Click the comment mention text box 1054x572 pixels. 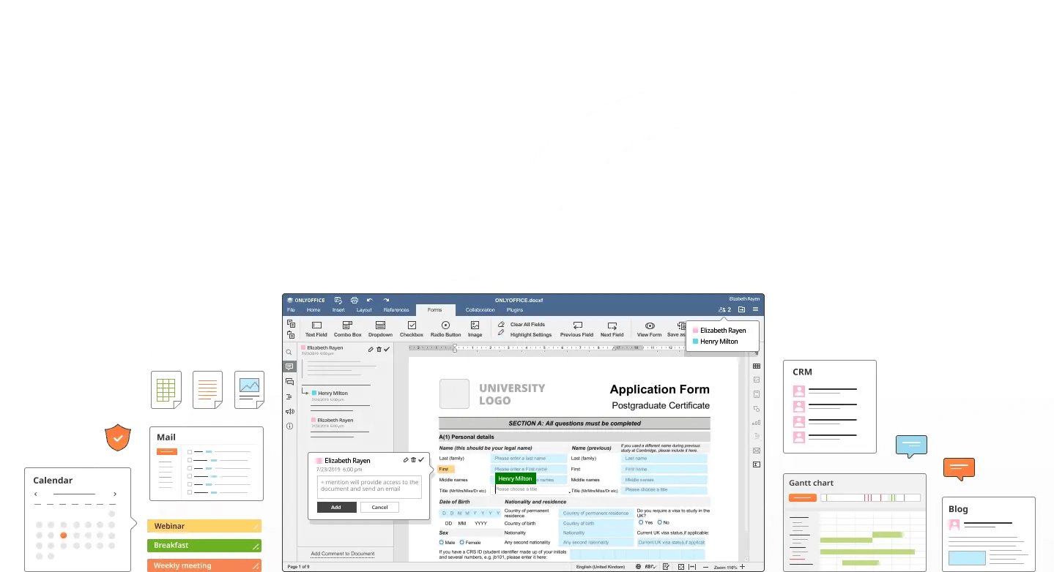369,487
